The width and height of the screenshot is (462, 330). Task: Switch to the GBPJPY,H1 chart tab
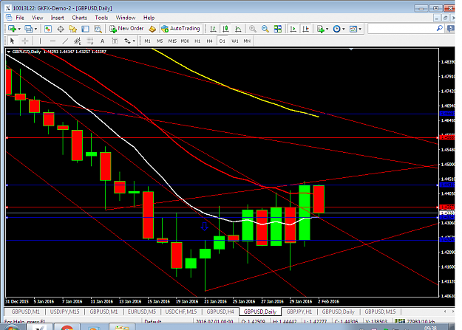pyautogui.click(x=299, y=312)
